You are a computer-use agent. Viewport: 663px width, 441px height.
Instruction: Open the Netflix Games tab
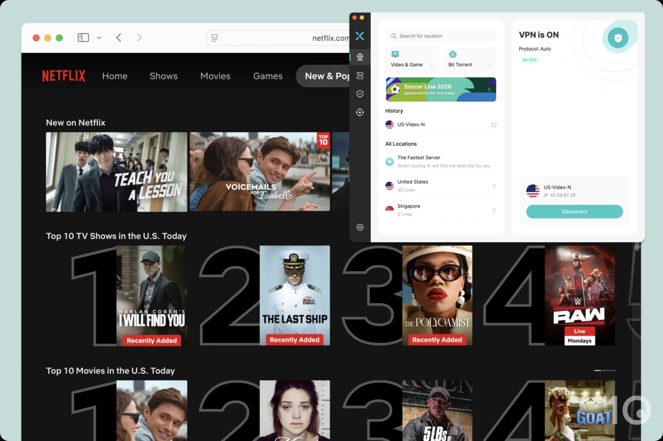(268, 76)
